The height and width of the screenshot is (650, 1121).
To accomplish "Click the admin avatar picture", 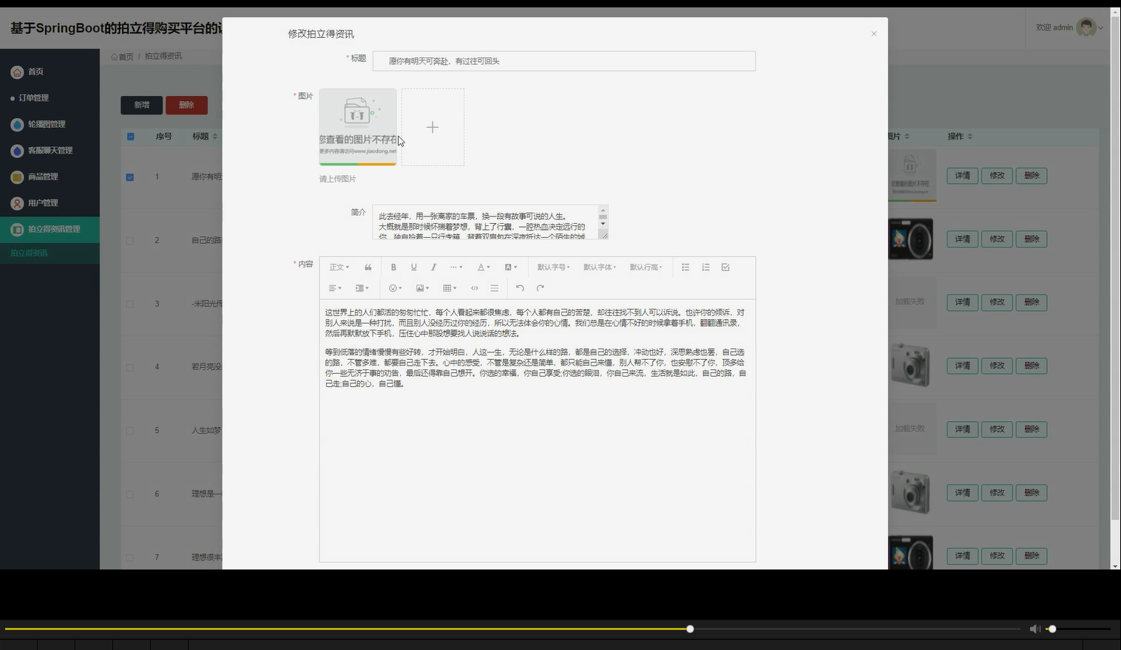I will coord(1086,27).
